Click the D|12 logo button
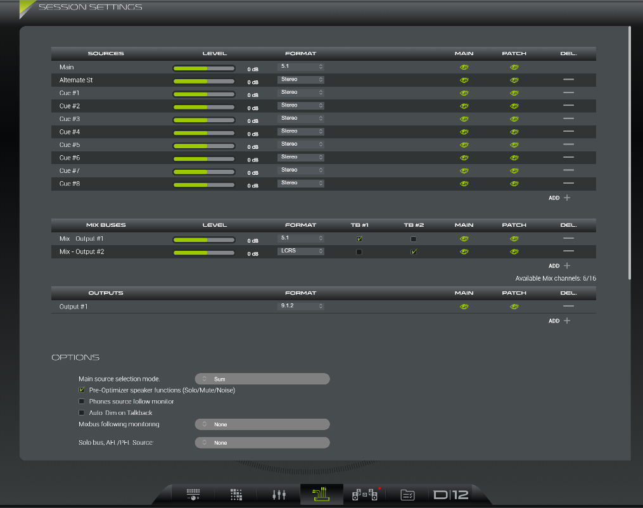This screenshot has height=508, width=643. click(x=451, y=495)
